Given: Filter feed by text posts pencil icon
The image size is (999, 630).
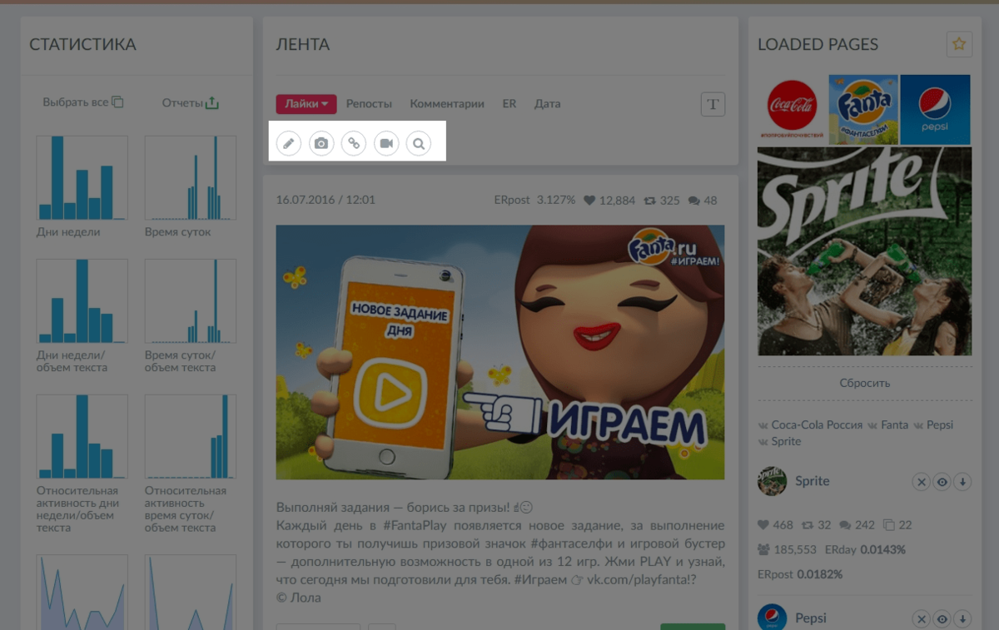Looking at the screenshot, I should [289, 144].
